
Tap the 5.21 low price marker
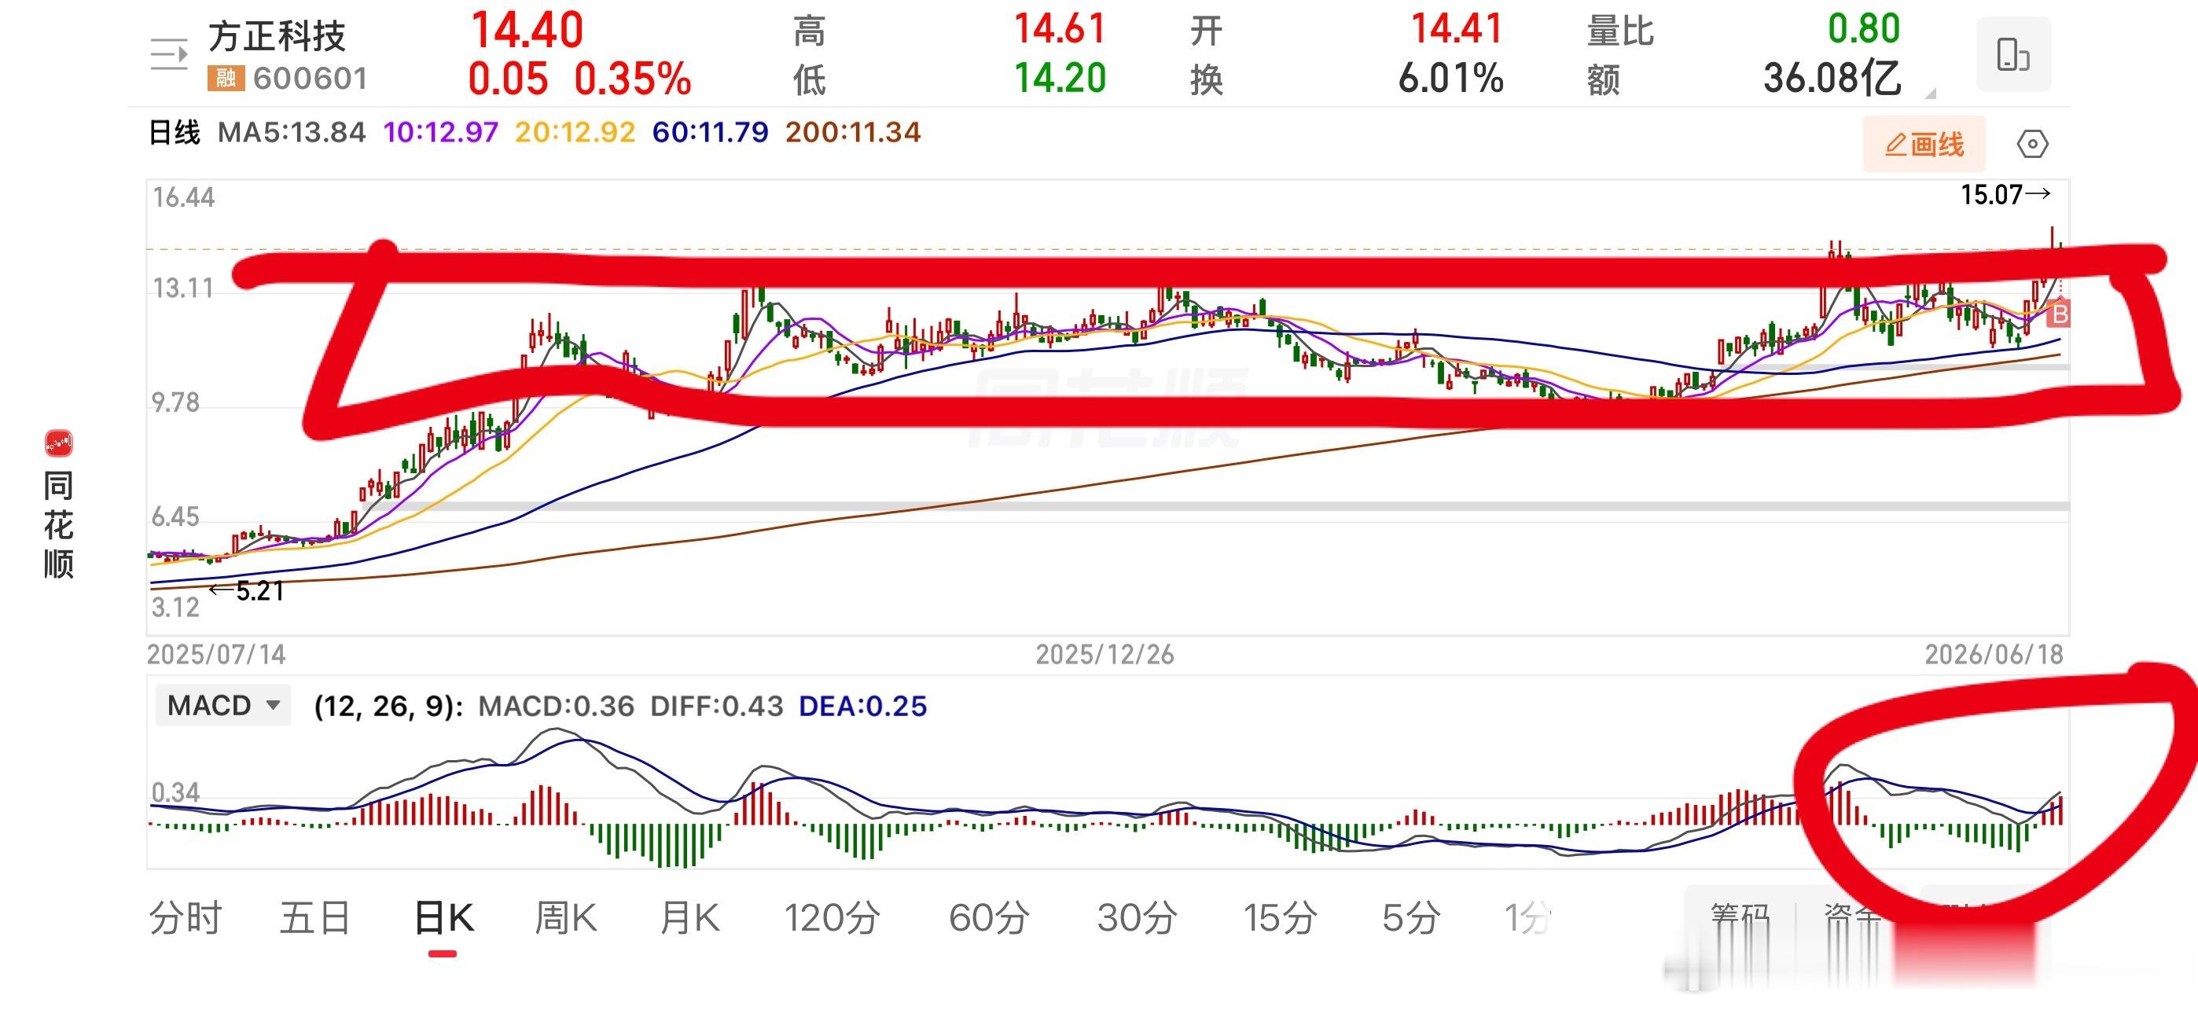pyautogui.click(x=247, y=590)
